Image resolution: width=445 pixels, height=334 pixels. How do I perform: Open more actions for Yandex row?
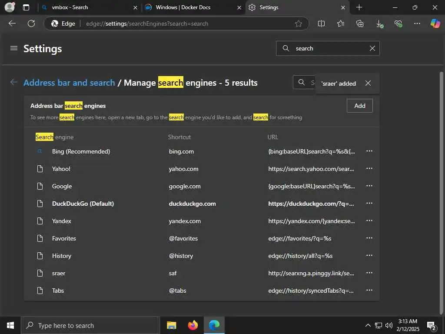tap(369, 220)
